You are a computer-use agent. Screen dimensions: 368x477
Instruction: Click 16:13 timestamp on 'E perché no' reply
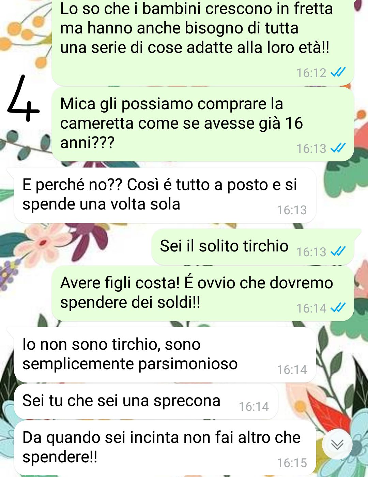pyautogui.click(x=292, y=210)
